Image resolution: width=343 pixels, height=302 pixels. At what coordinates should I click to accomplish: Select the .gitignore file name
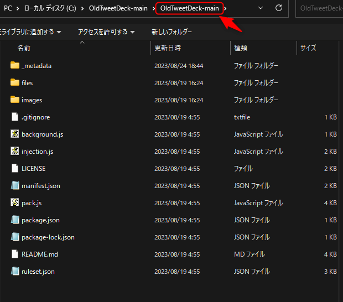(x=35, y=117)
